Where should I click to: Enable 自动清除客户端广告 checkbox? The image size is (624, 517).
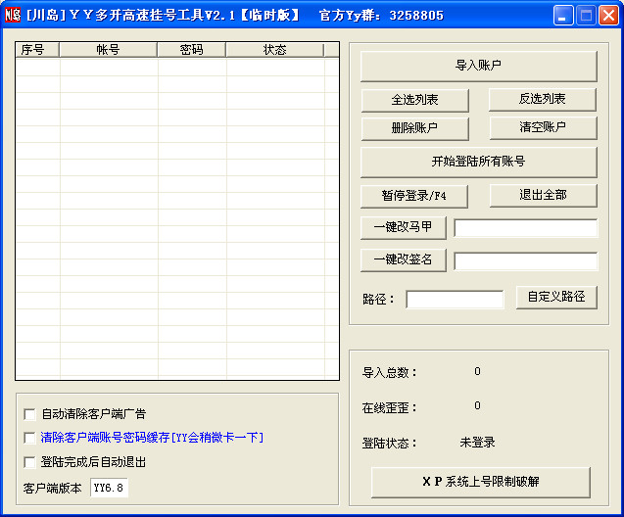tap(29, 414)
